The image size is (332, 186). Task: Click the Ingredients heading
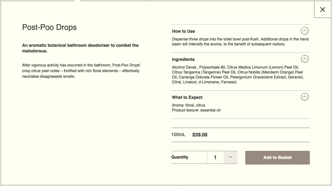183,60
